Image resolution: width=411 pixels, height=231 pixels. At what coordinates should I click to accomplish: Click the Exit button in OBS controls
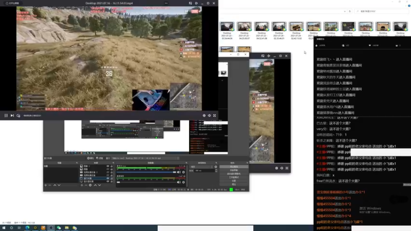pyautogui.click(x=234, y=184)
